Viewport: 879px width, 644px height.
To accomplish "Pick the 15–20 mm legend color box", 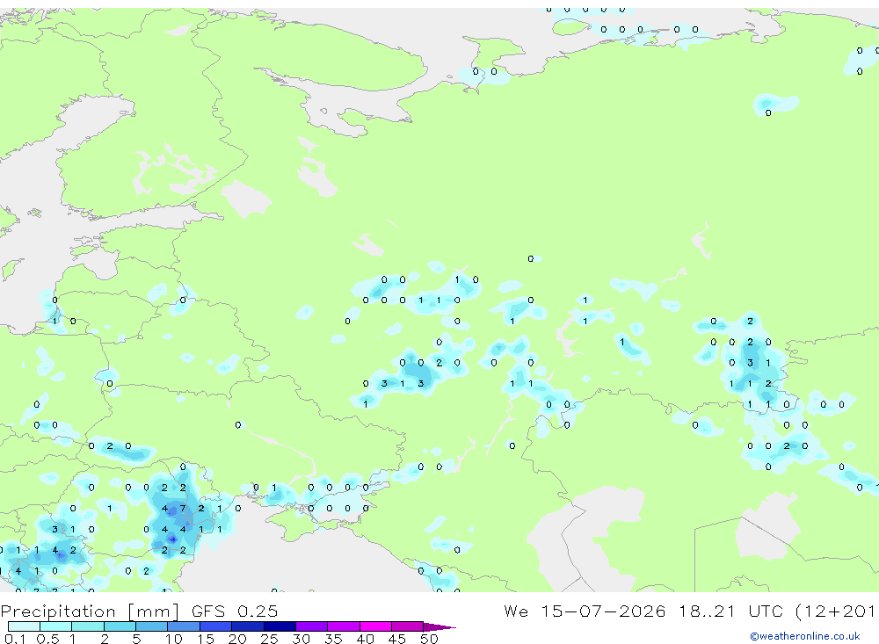I will (216, 626).
